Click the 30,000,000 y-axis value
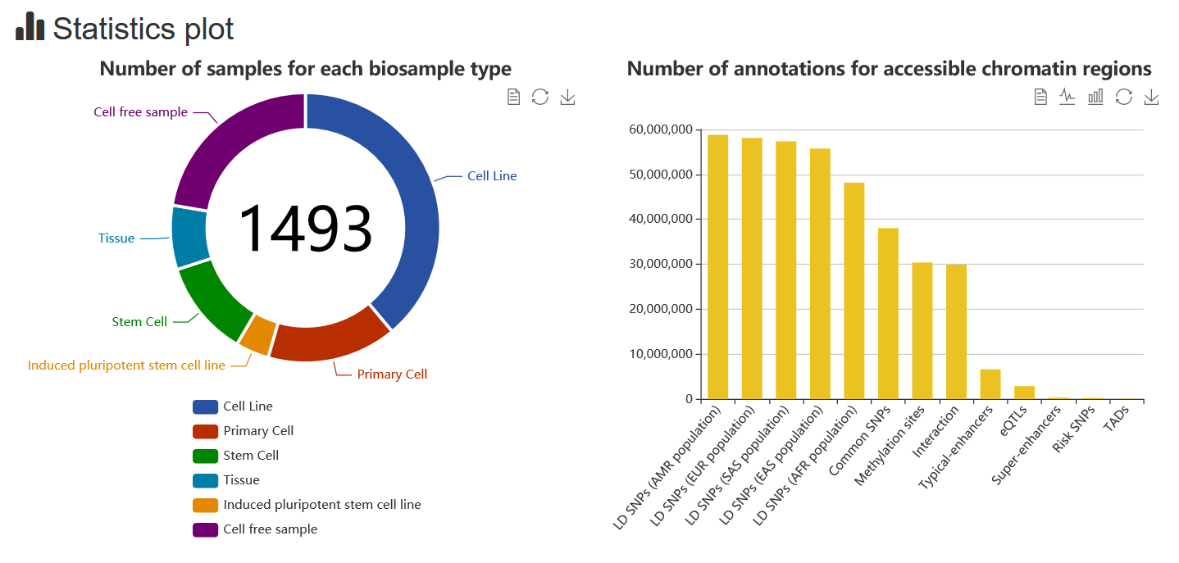1179x563 pixels. click(x=661, y=265)
